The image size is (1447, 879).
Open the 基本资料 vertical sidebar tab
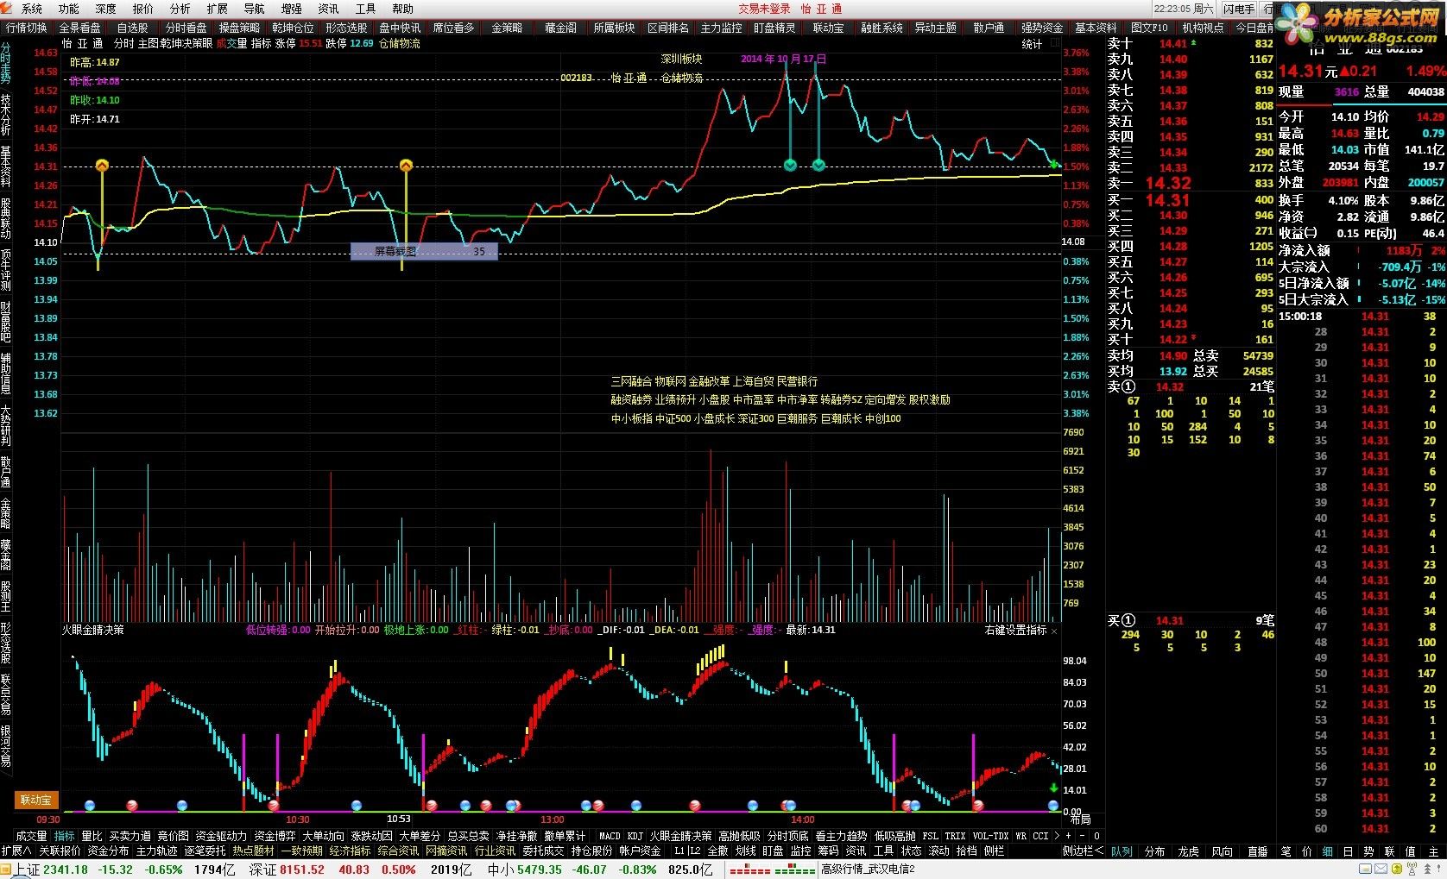pyautogui.click(x=6, y=166)
